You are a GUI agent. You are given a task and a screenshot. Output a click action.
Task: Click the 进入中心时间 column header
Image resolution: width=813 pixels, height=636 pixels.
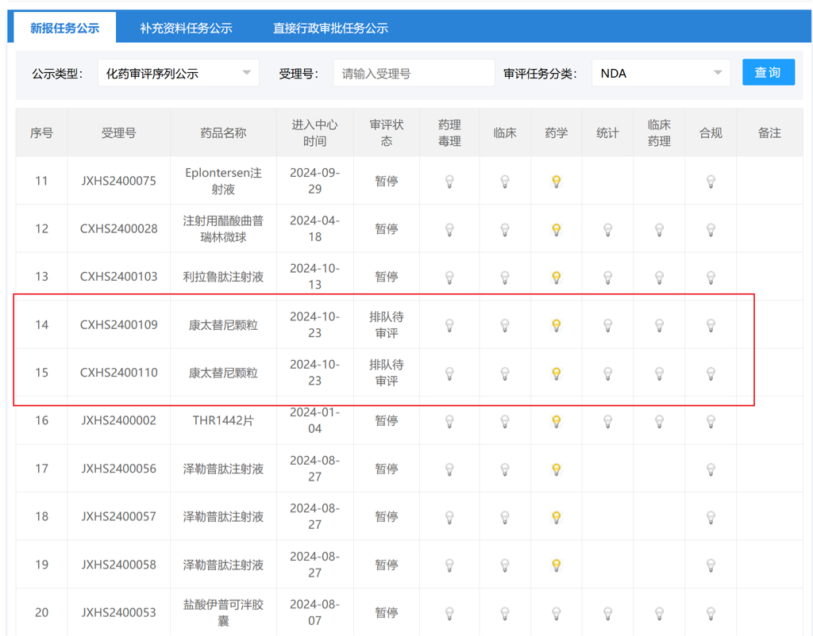[314, 133]
